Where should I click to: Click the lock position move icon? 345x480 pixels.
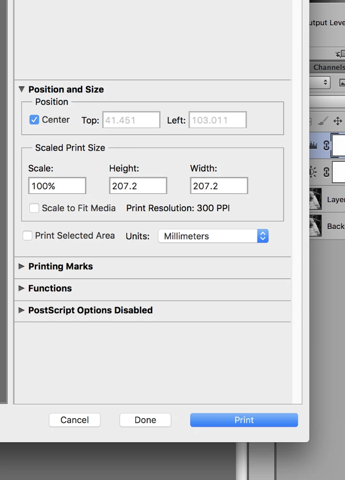[x=337, y=121]
